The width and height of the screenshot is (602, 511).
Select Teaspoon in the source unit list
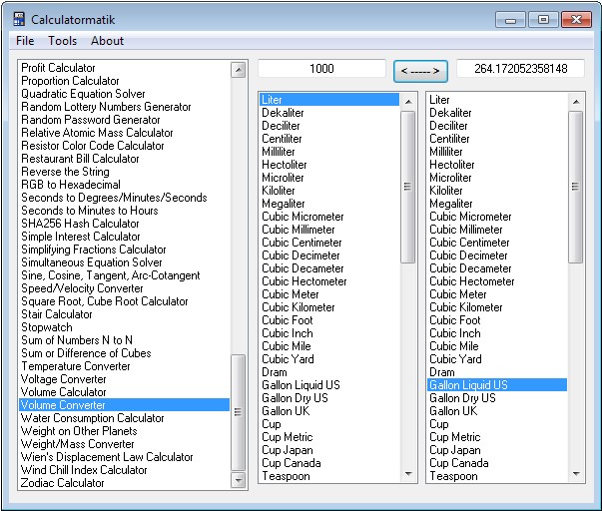pyautogui.click(x=286, y=476)
